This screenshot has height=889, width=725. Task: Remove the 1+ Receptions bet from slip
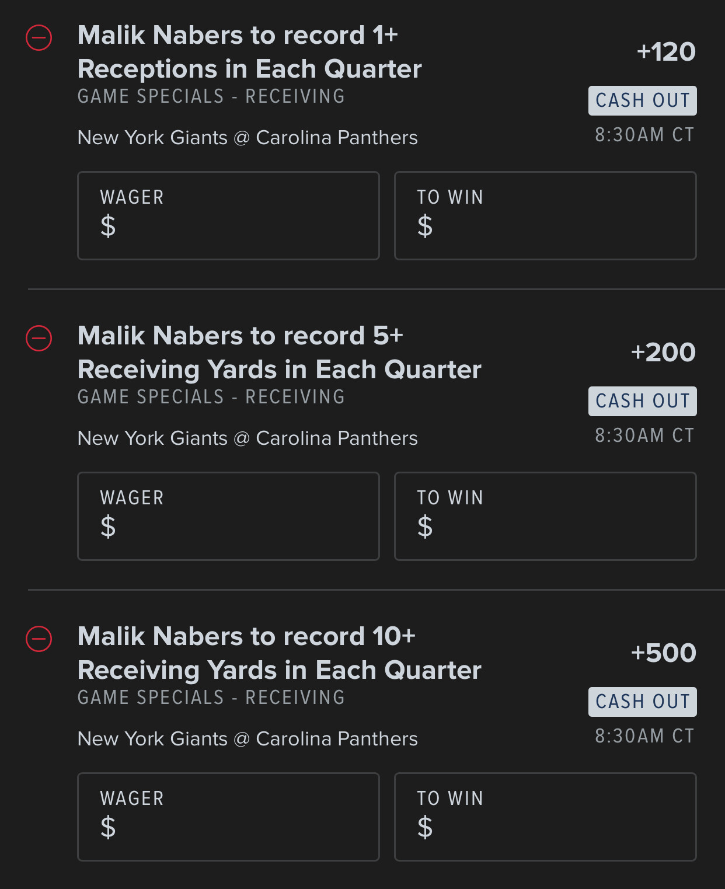click(39, 38)
